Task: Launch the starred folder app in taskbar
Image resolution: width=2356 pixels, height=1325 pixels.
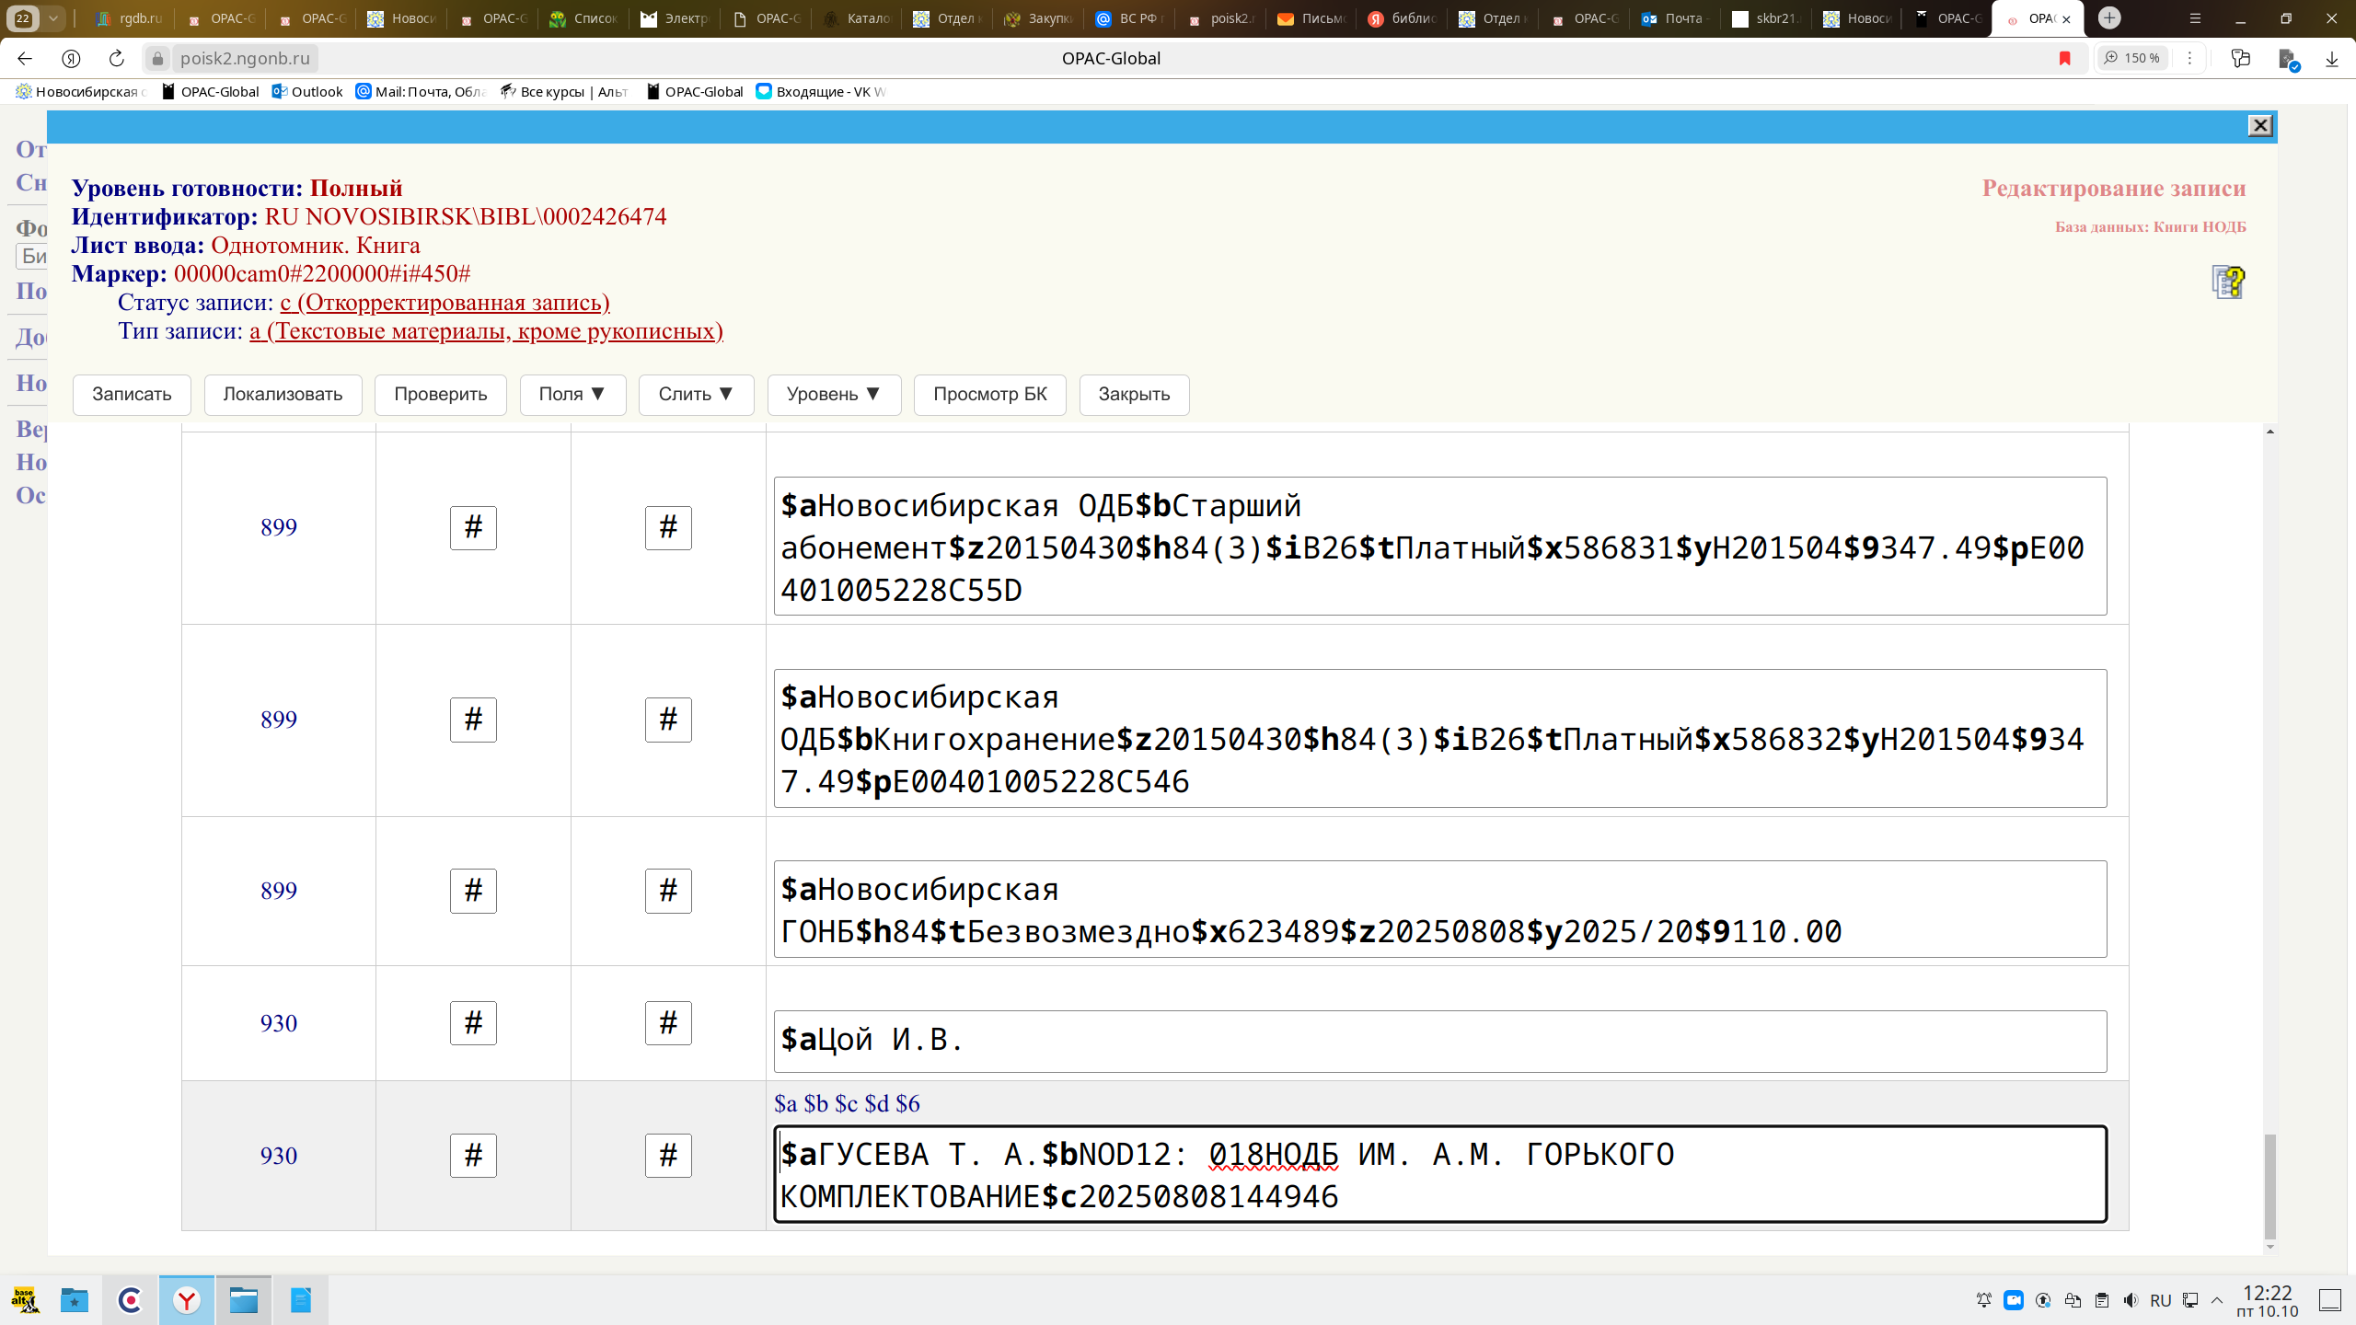Action: coord(75,1300)
